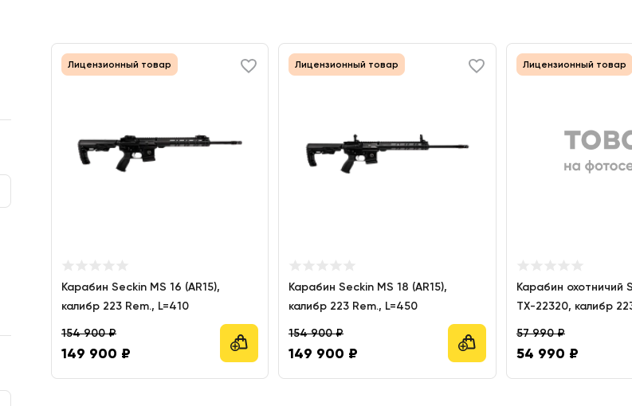
Task: Click the fifth star on Seckin MS 16
Action: (122, 265)
